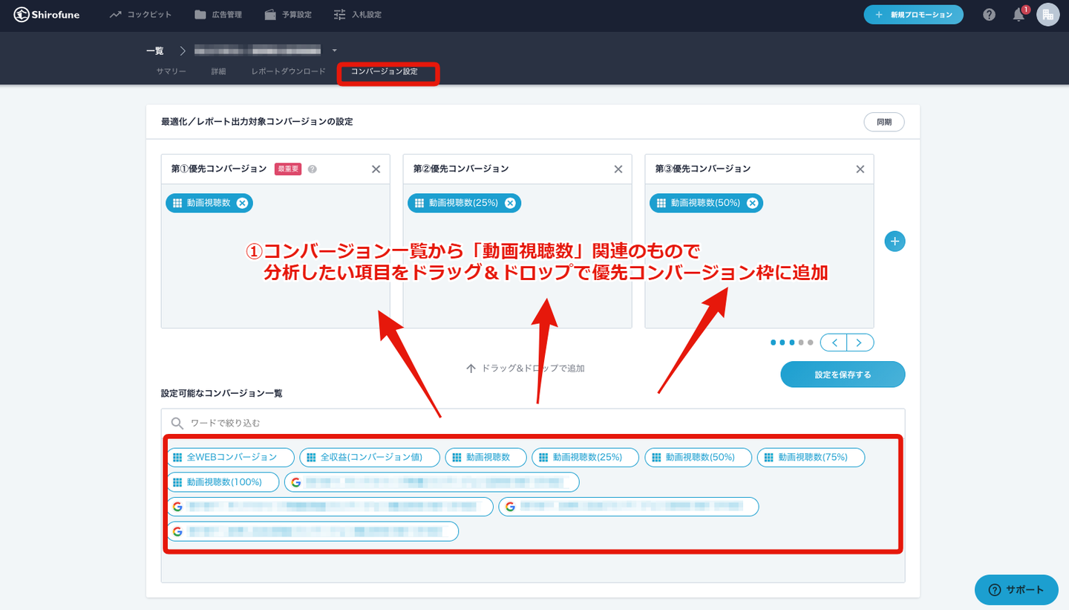Click the account avatar icon
Screen dimensions: 1069x610
[x=1047, y=15]
